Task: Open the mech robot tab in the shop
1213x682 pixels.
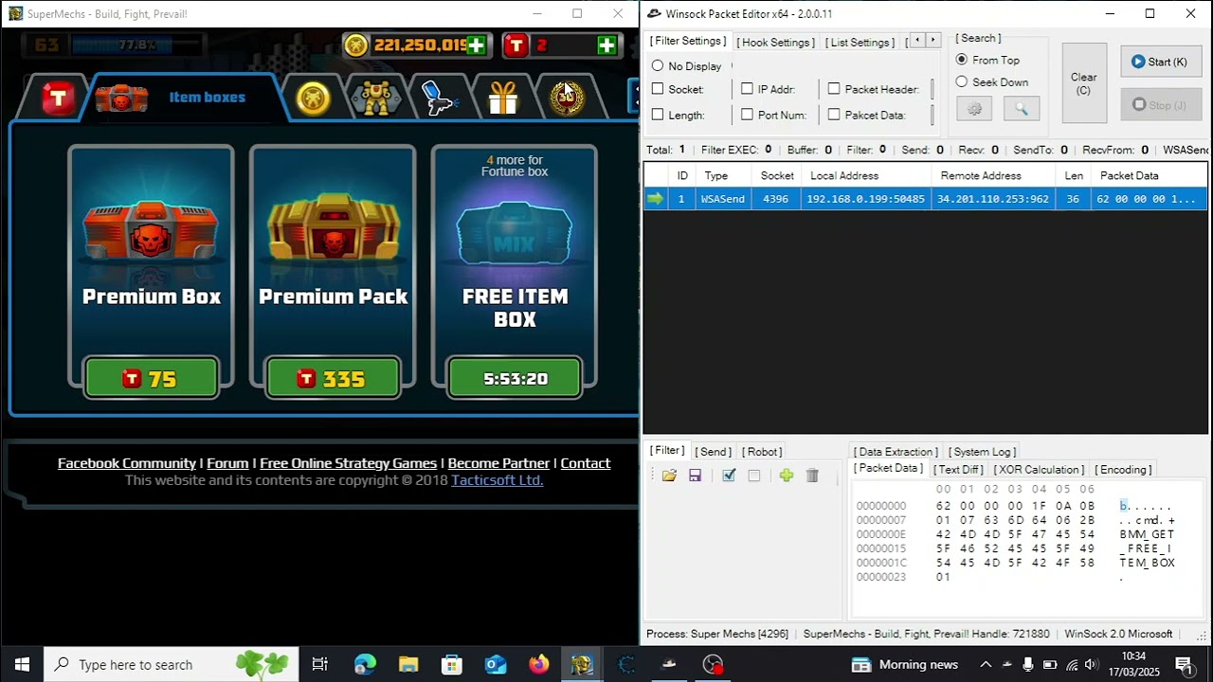Action: pos(376,98)
